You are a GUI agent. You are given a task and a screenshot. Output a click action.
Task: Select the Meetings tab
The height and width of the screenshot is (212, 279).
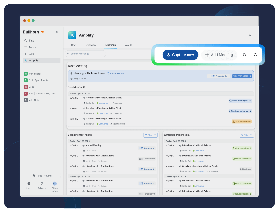click(111, 45)
